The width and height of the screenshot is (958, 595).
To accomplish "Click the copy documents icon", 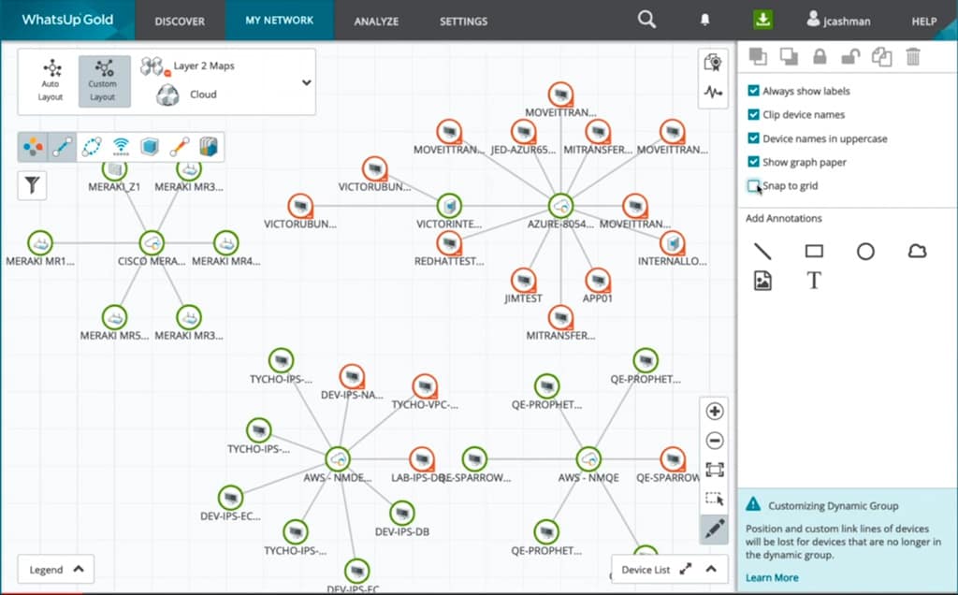I will pos(881,57).
